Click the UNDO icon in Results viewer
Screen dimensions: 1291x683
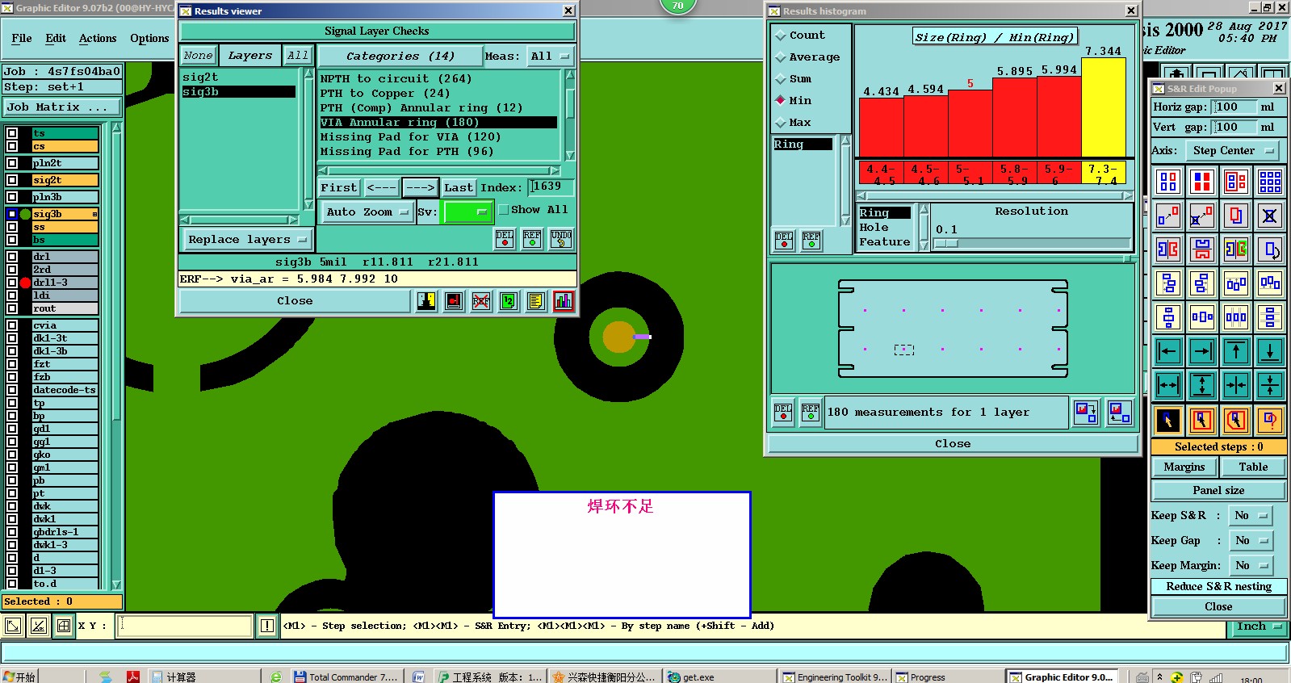click(x=561, y=239)
